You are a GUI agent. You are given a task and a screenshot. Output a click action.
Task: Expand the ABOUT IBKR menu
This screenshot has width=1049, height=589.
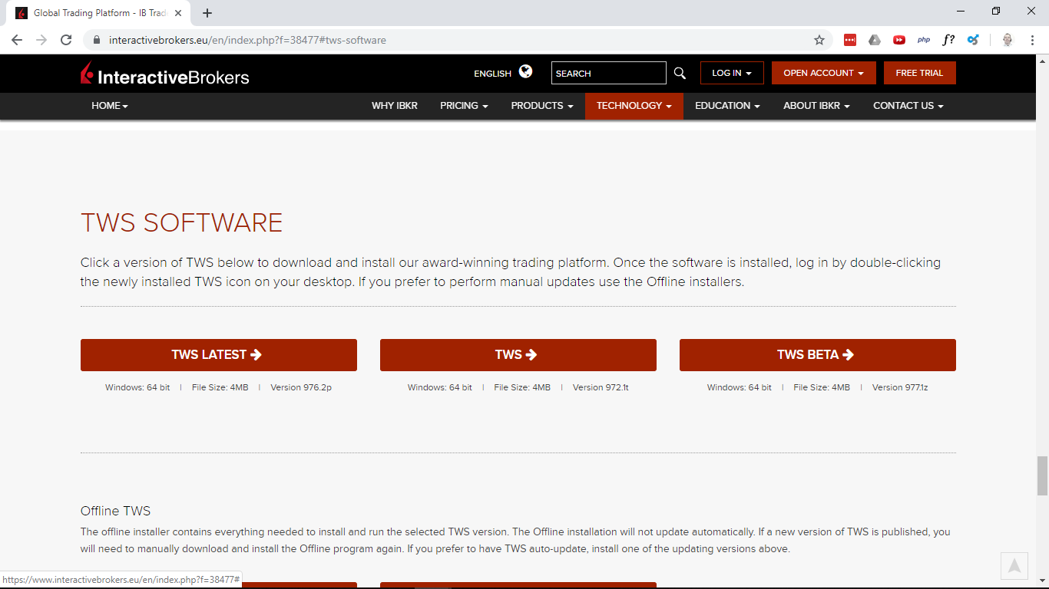coord(816,106)
